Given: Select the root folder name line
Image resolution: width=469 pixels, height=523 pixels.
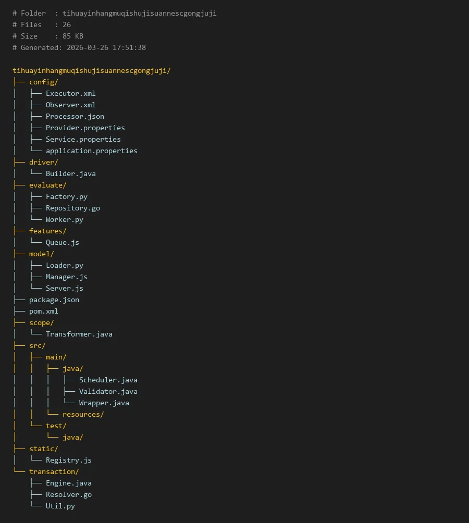Looking at the screenshot, I should click(x=91, y=71).
